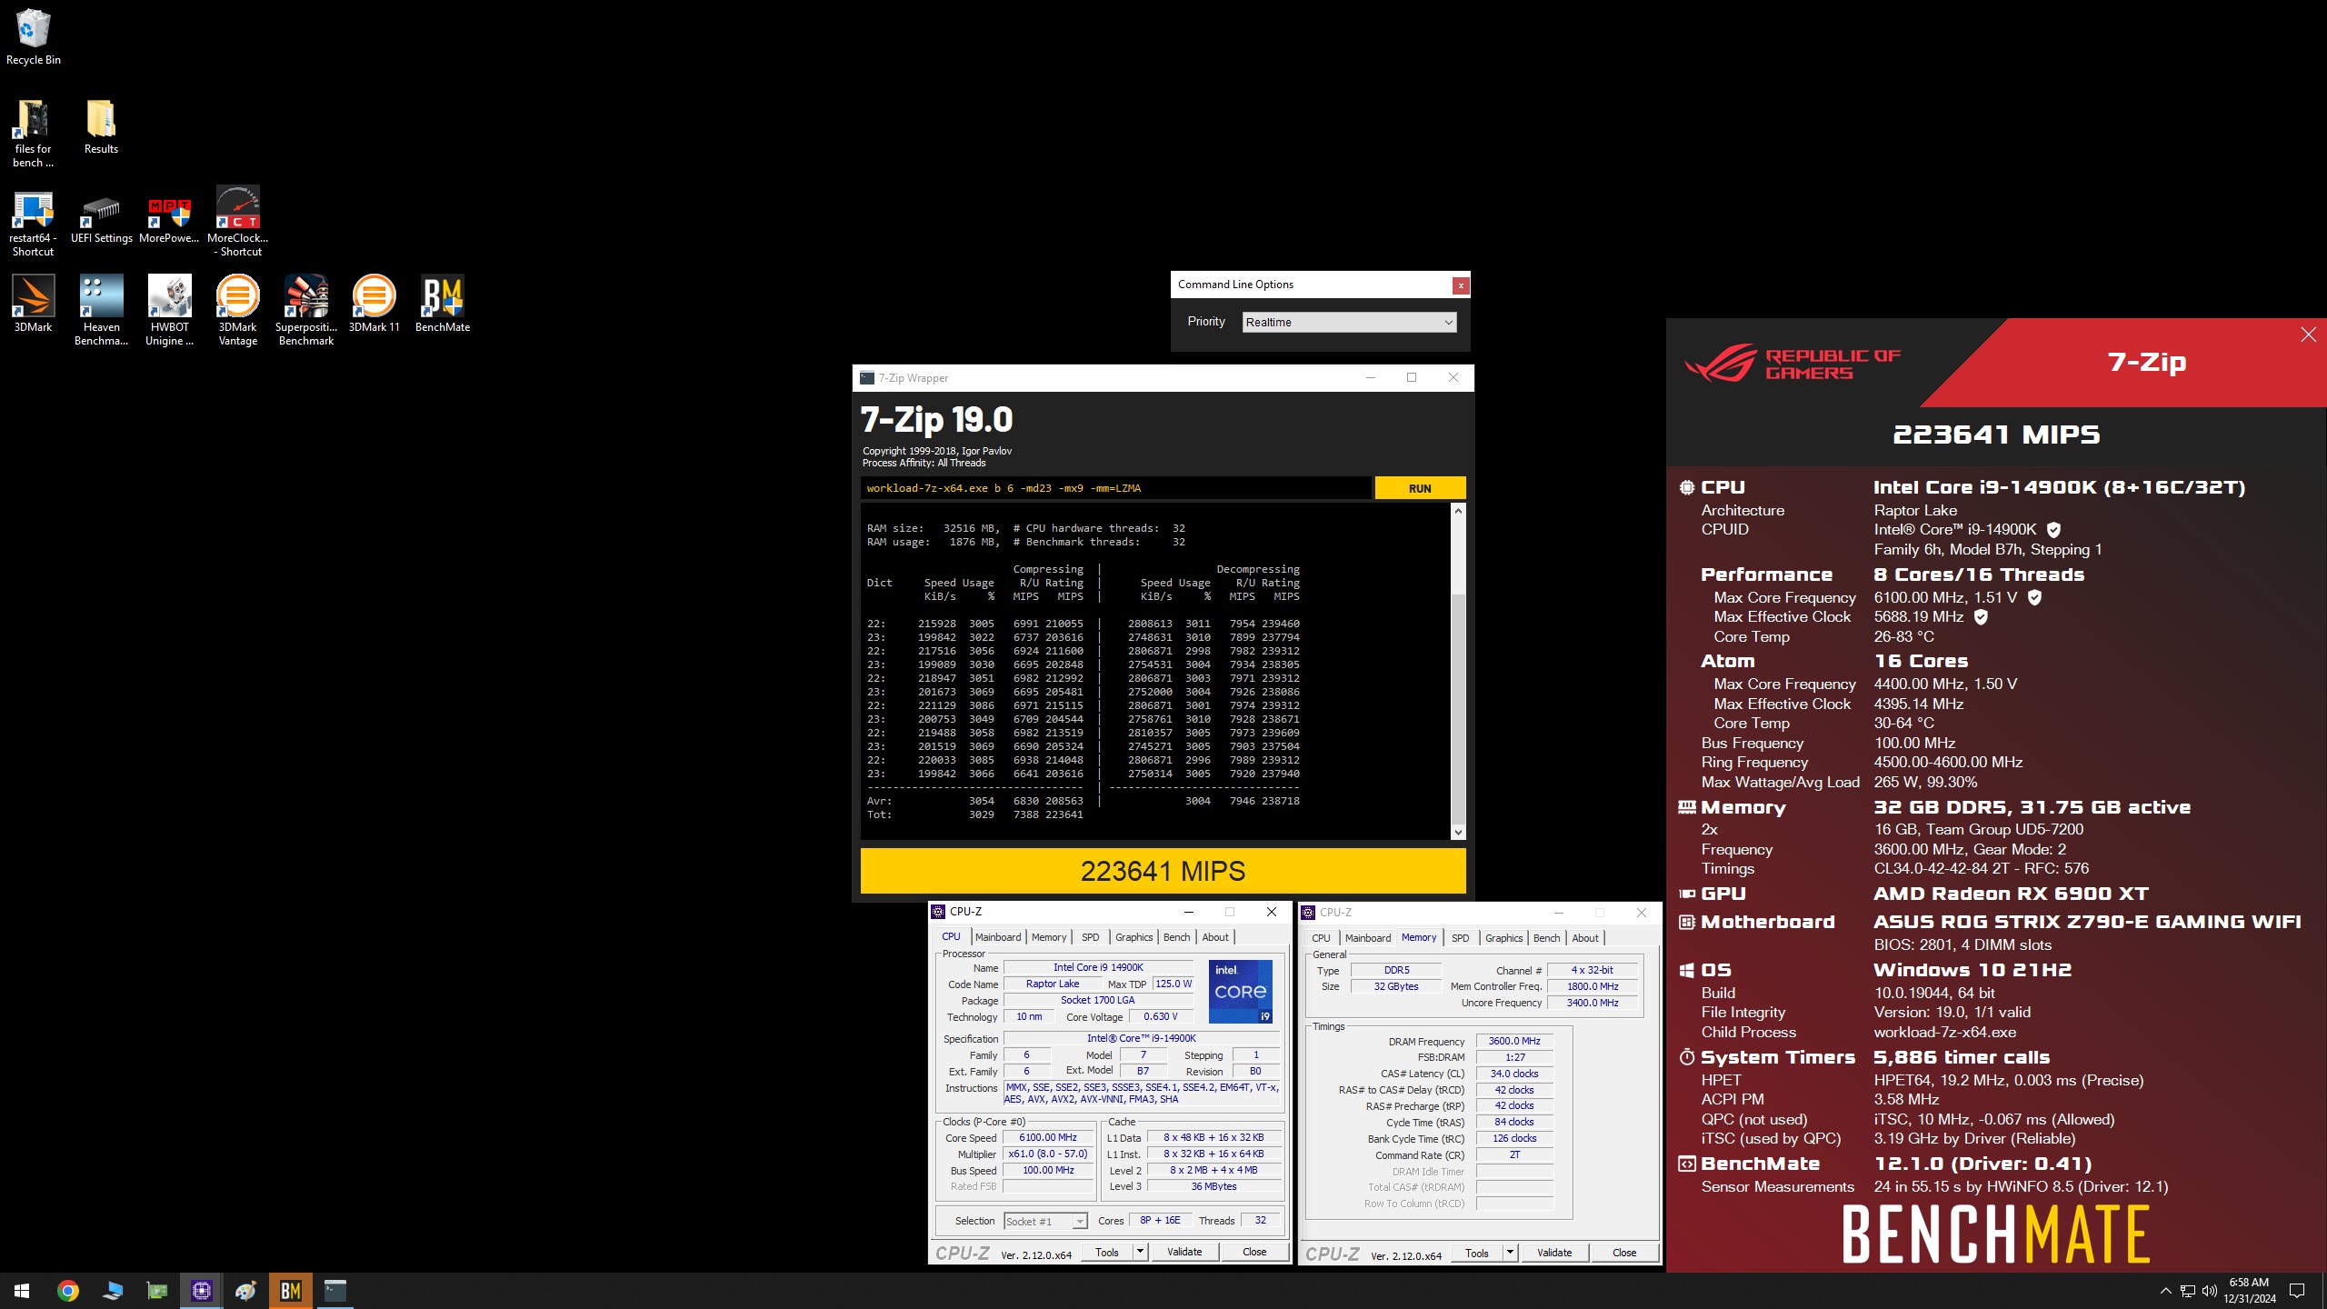The image size is (2327, 1309).
Task: Click the 223641 MIPS score in BenchMate panel
Action: (x=1996, y=435)
